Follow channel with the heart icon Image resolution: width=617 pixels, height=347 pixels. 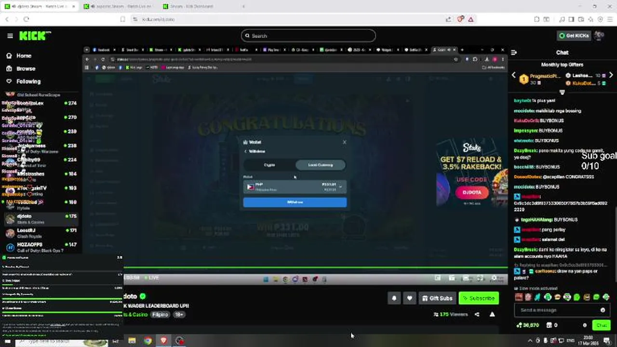(409, 298)
